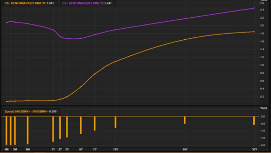Pick the 6M tenor axis label

tap(28, 149)
